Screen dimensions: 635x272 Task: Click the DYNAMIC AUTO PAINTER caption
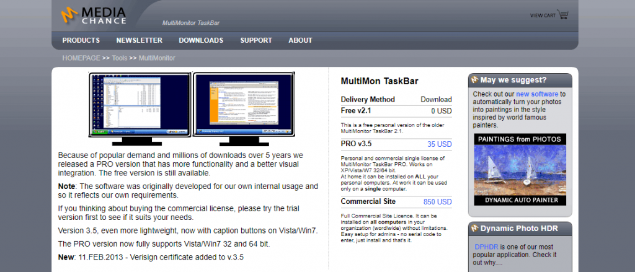tap(520, 200)
